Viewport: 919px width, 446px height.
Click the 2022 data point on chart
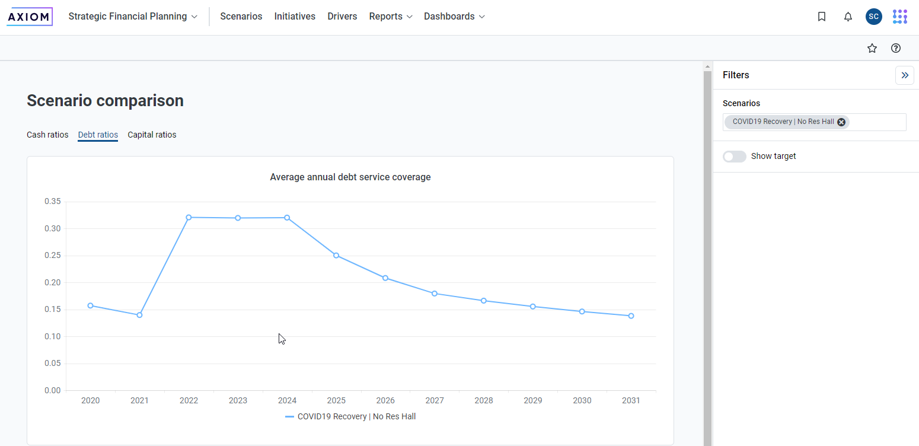pos(189,218)
